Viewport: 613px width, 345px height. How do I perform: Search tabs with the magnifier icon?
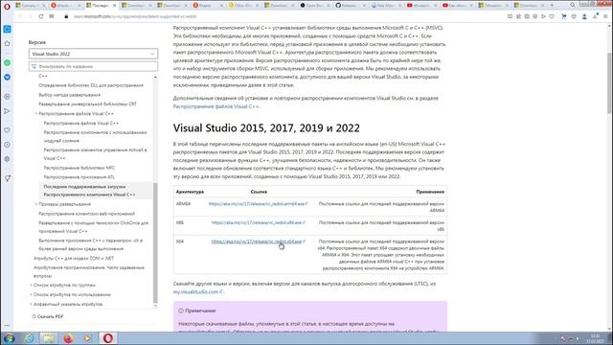(x=573, y=5)
